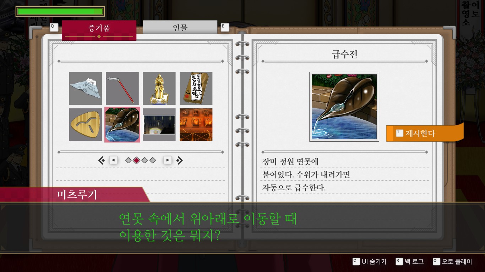Select the golden guitar pick evidence

click(85, 125)
